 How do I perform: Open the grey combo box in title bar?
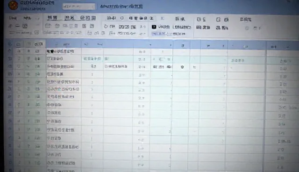[x=79, y=7]
